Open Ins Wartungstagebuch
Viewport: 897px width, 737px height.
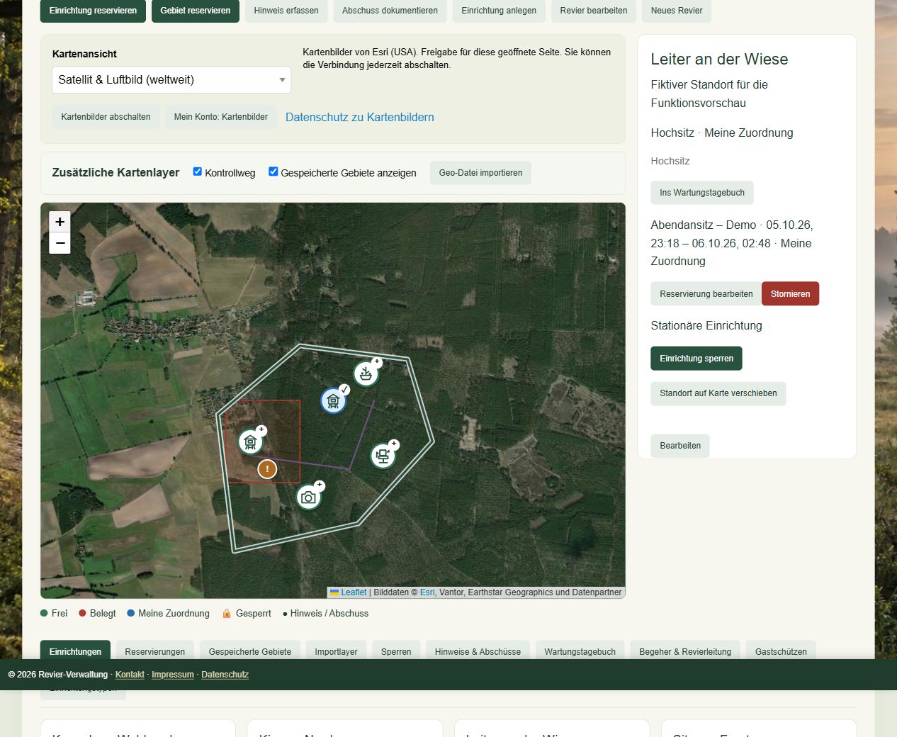(702, 193)
